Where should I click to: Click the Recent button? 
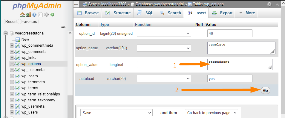point(11,21)
